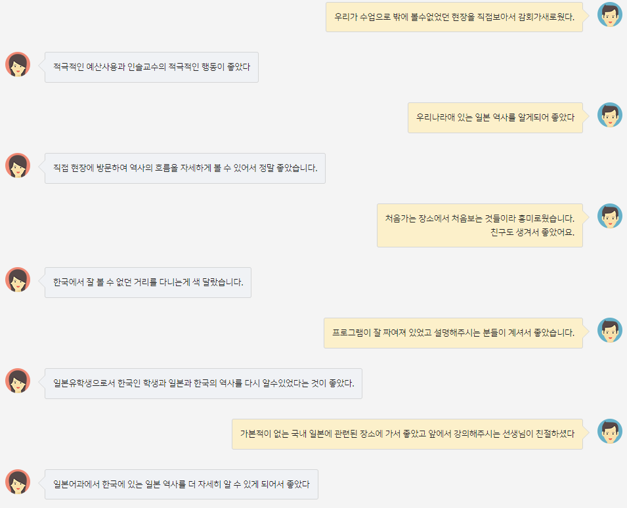Select the '한국에서 잘 볼 수 없던 거리를' bubble
Screen dimensions: 627x508
pos(148,283)
